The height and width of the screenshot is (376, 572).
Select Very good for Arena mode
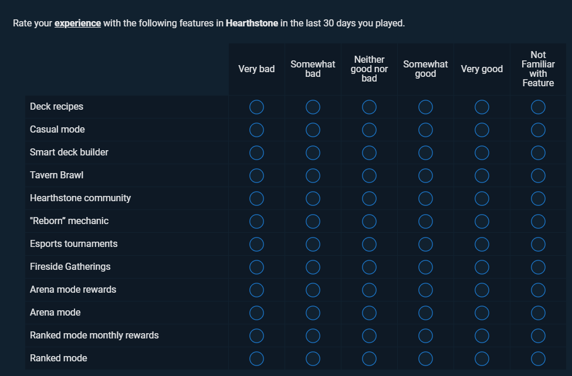coord(482,313)
